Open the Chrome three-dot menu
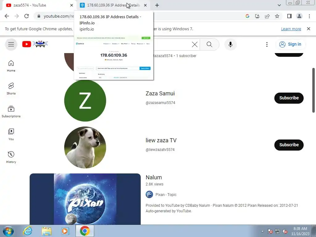The image size is (316, 237). tap(309, 16)
